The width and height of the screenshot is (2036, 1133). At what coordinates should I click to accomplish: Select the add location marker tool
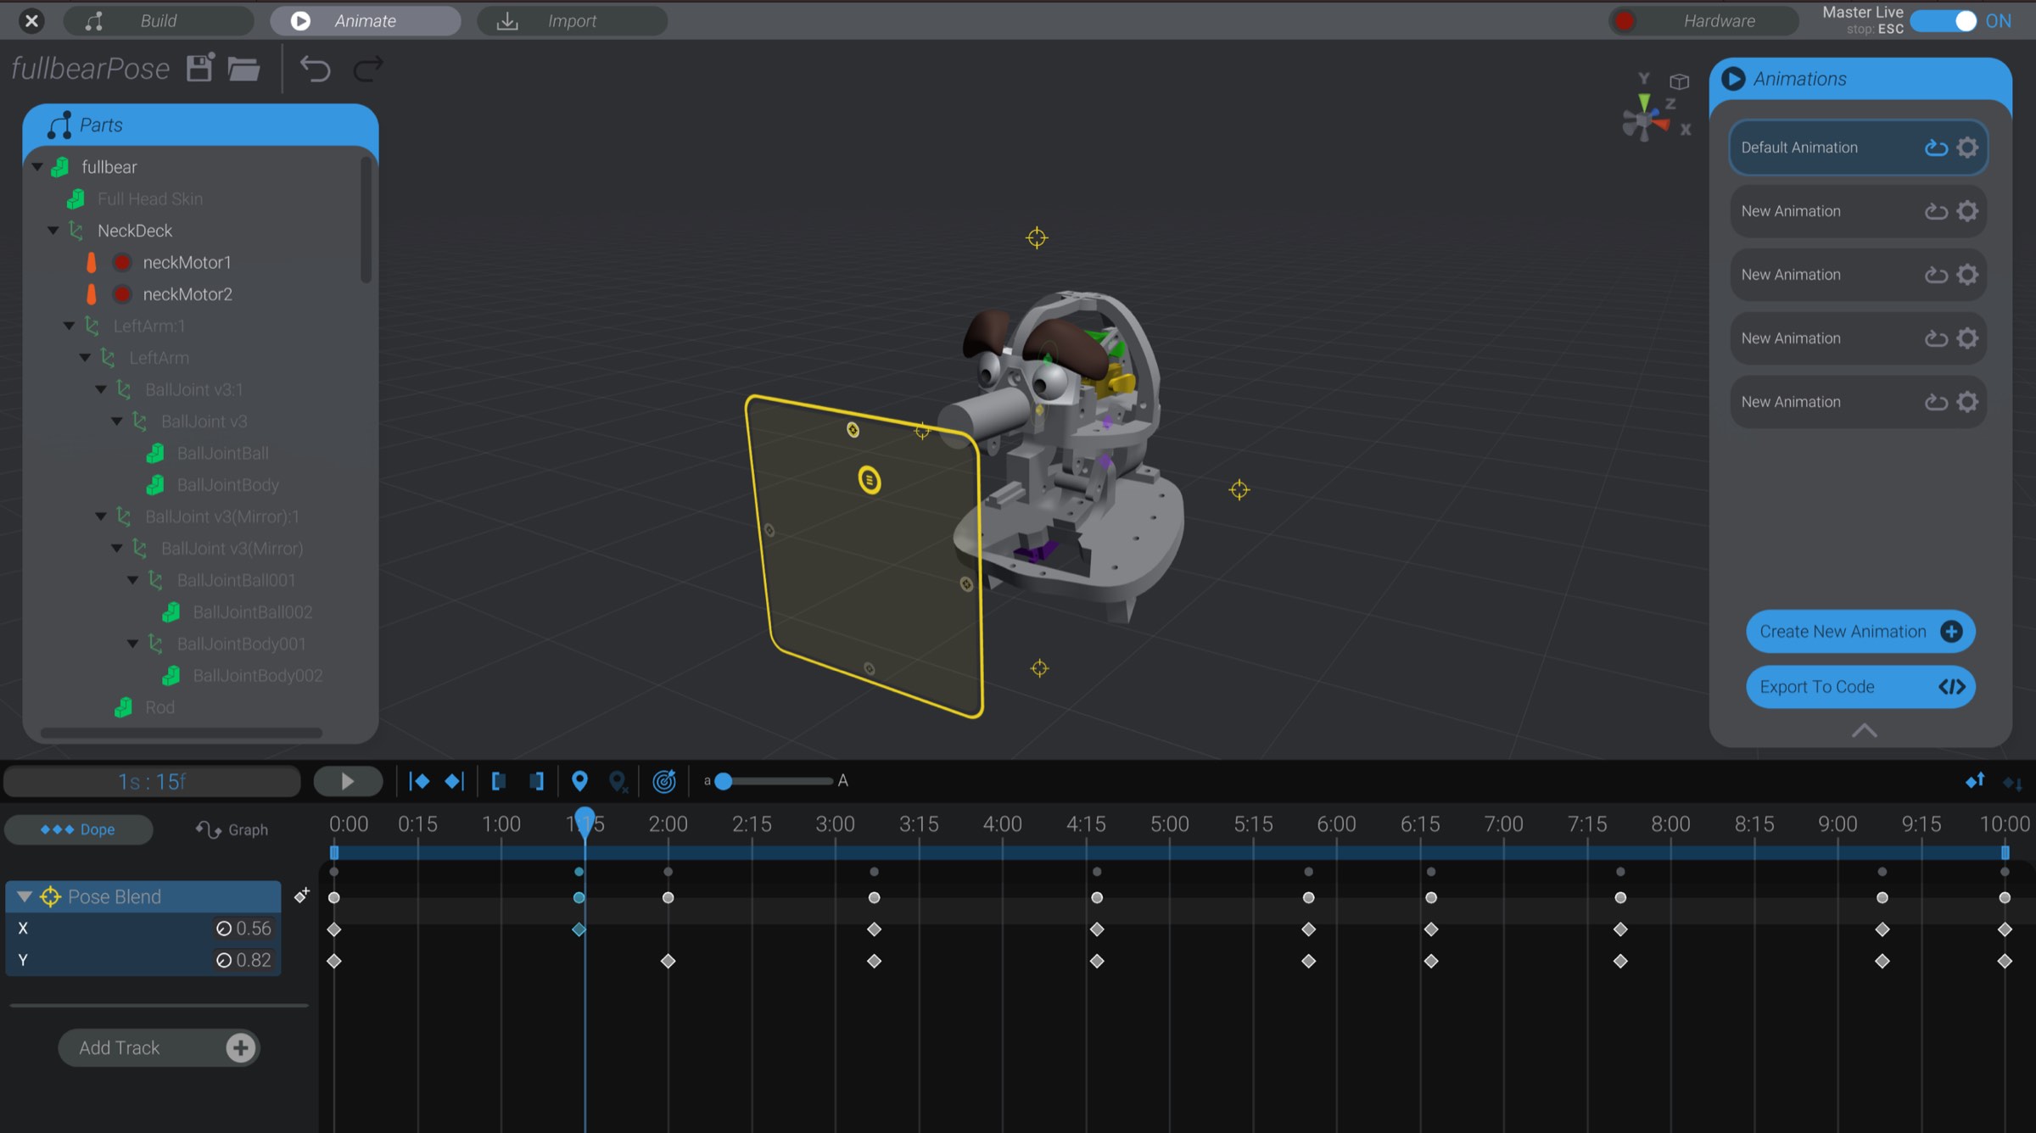point(580,781)
